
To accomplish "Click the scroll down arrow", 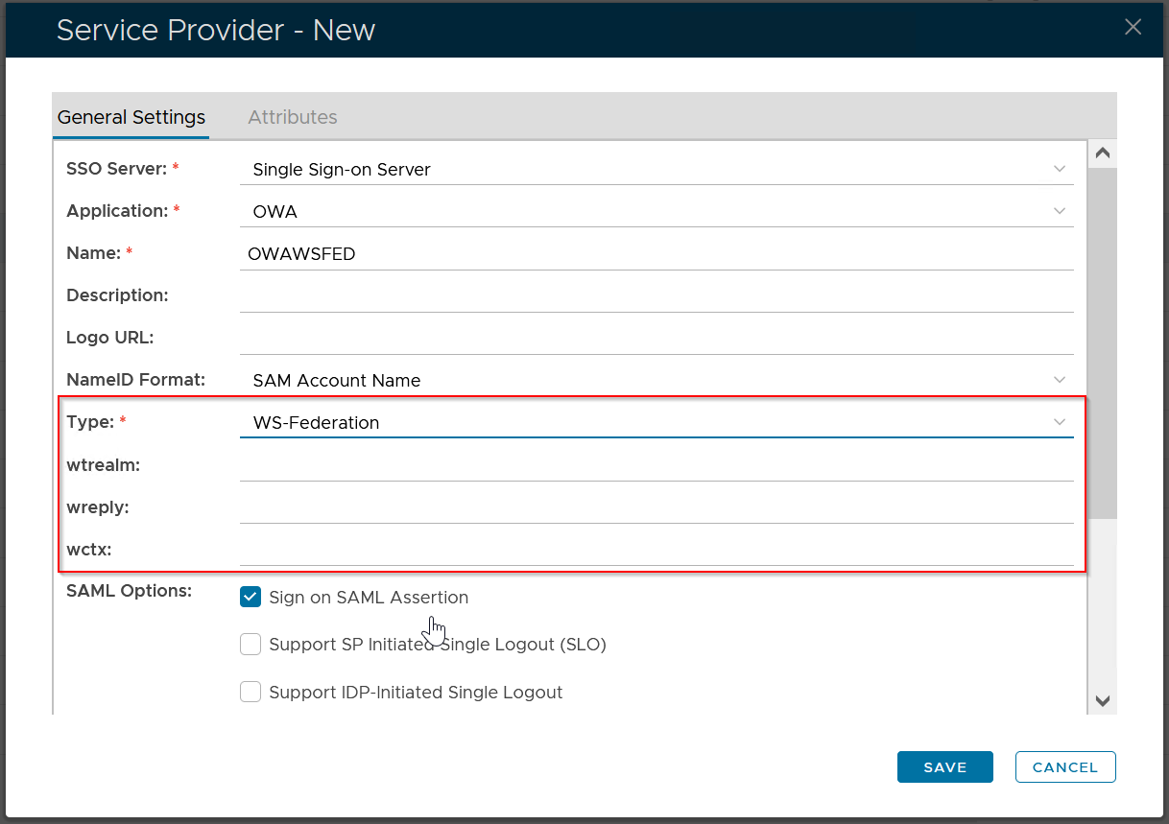I will tap(1103, 701).
